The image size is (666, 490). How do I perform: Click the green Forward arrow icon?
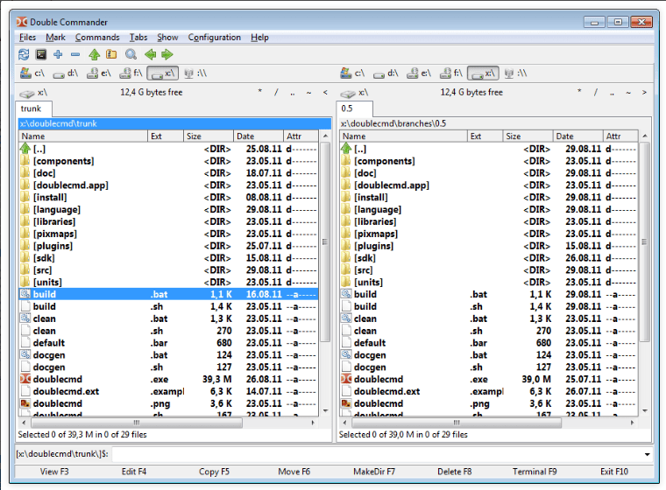coord(167,54)
